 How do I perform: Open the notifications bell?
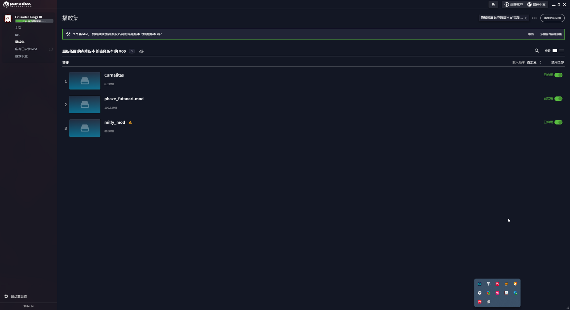[493, 4]
